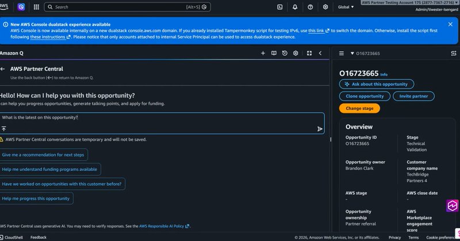Open the hamburger navigation menu icon
The height and width of the screenshot is (241, 460).
342,53
